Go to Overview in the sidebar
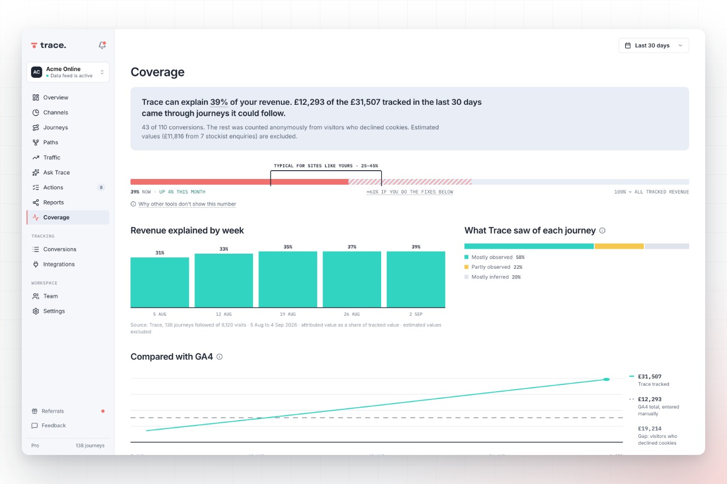The image size is (727, 484). coord(68,98)
